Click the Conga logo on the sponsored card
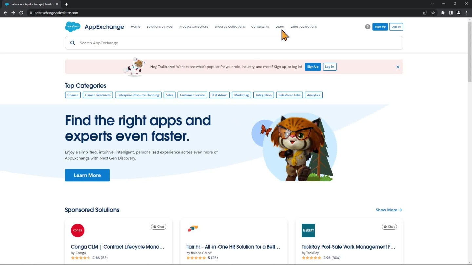The width and height of the screenshot is (472, 265). click(x=78, y=230)
